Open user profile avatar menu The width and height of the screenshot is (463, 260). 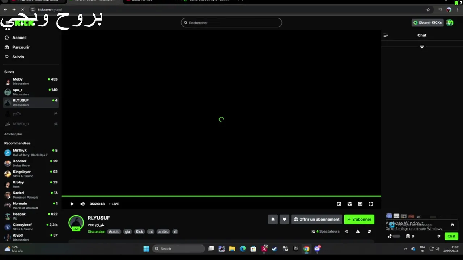pyautogui.click(x=450, y=23)
